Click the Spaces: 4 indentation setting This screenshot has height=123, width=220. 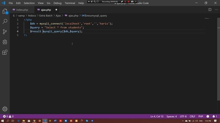pyautogui.click(x=172, y=116)
